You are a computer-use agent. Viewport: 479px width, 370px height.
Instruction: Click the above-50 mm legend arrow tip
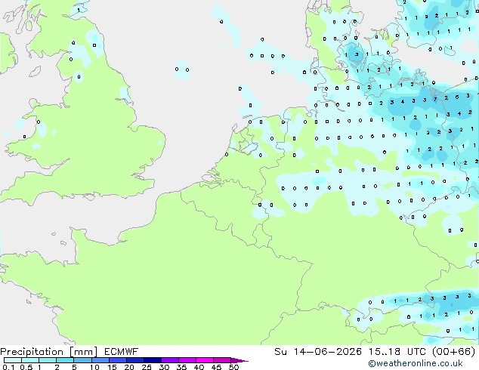[x=239, y=360]
